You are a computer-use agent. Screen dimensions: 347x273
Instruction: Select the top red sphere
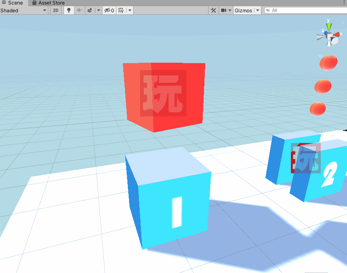tap(329, 63)
